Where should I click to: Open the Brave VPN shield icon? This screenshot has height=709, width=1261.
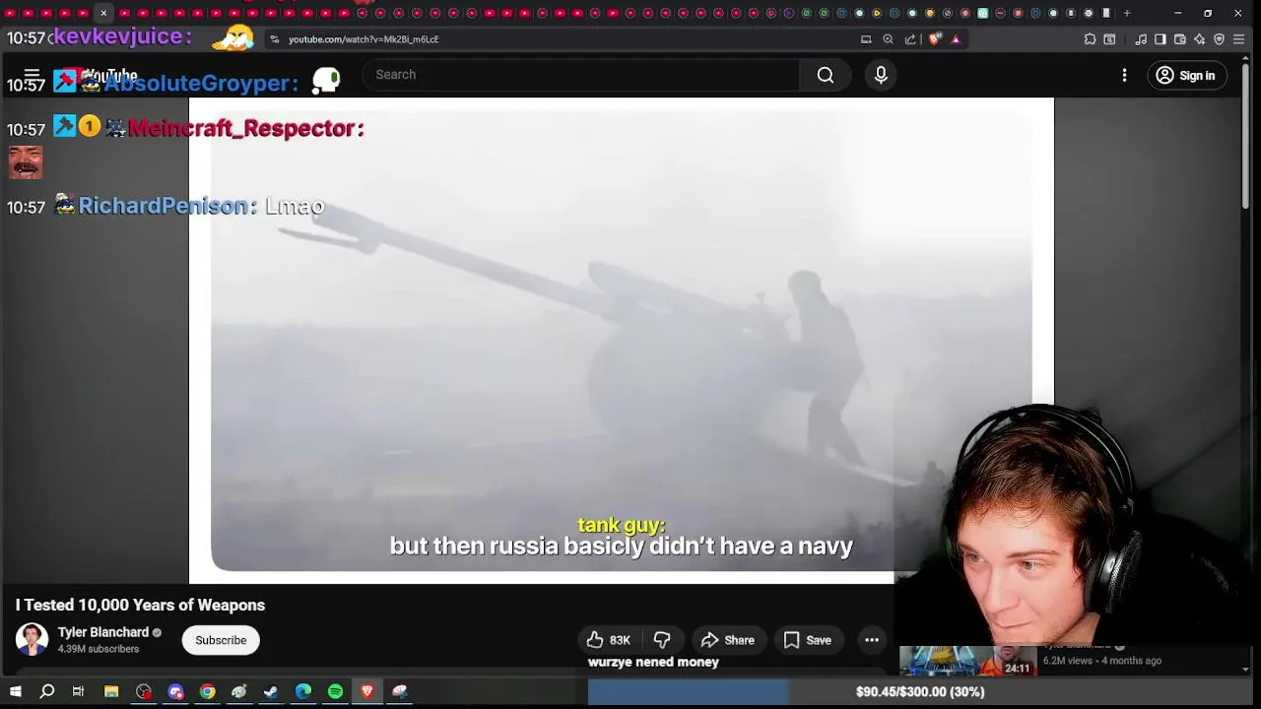click(x=1220, y=39)
